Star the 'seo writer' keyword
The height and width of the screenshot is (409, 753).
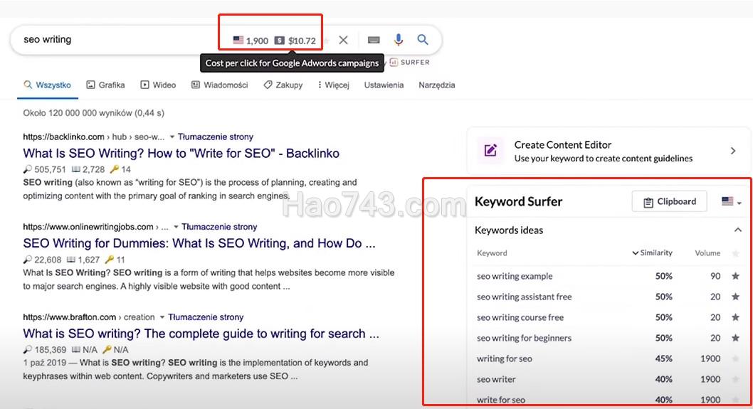point(735,379)
